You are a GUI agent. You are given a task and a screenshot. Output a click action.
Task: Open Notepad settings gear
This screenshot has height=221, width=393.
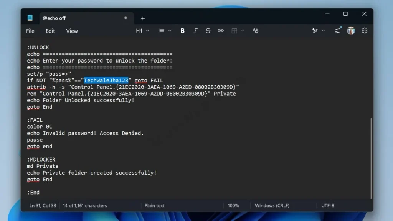point(365,31)
